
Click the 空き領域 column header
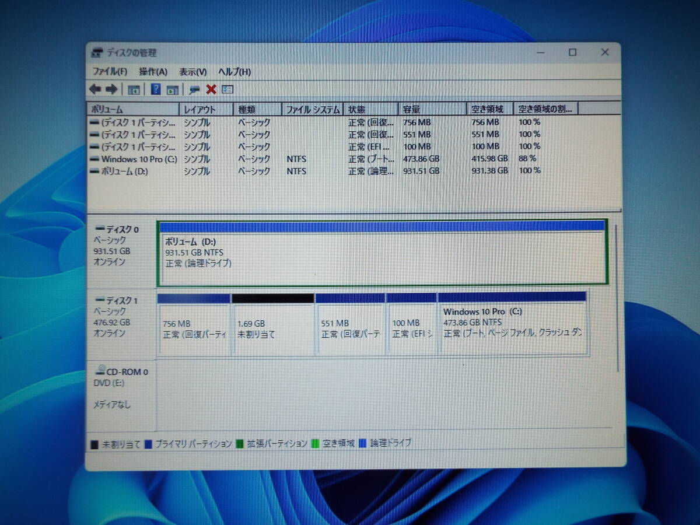coord(490,109)
